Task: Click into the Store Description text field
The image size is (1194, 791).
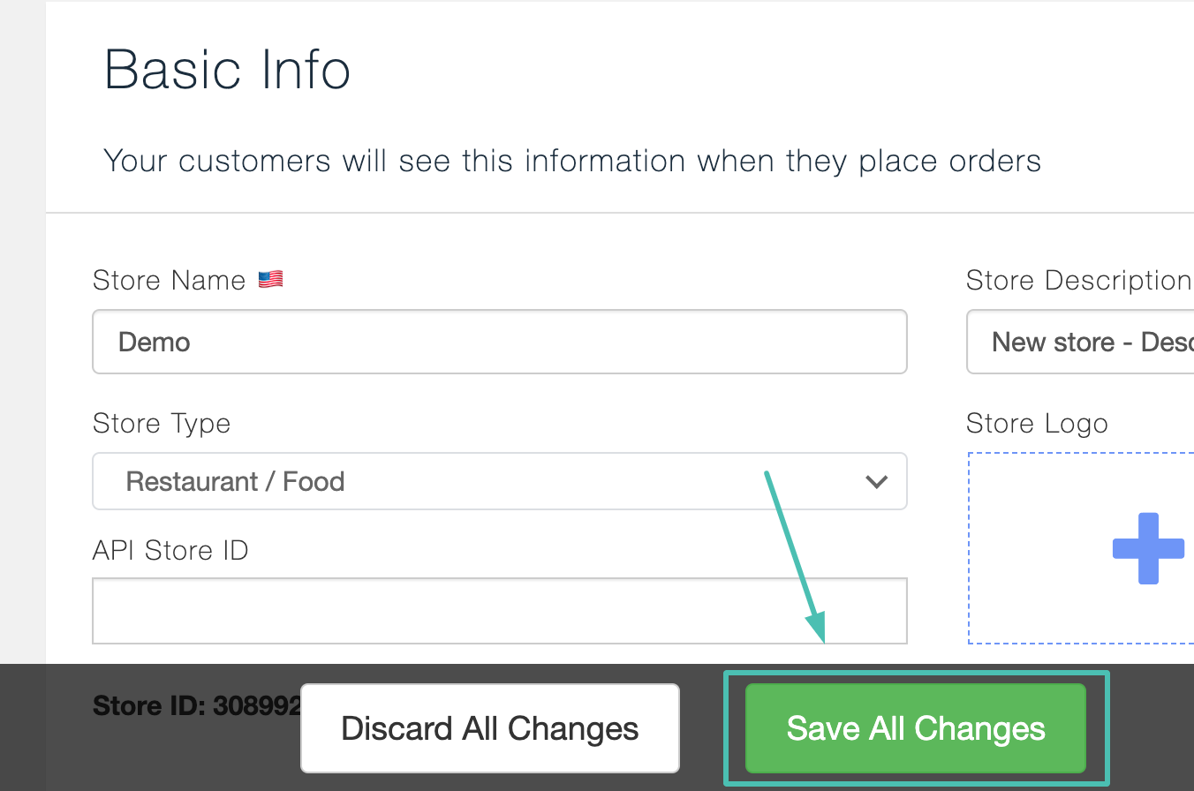Action: (x=1080, y=342)
